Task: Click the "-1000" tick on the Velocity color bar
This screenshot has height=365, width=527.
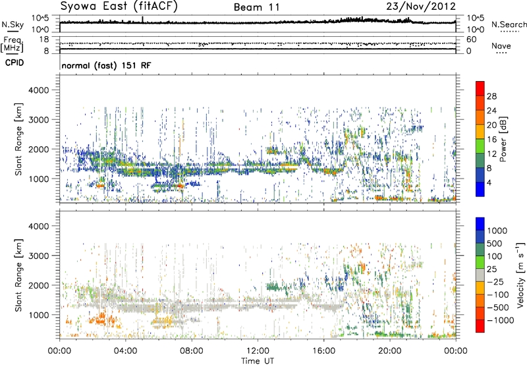Action: coord(501,320)
